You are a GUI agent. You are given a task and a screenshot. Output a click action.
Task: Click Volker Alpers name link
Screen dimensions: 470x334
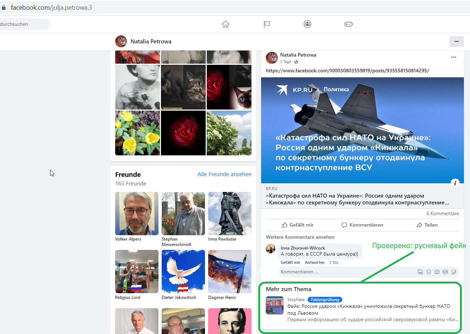pyautogui.click(x=128, y=239)
